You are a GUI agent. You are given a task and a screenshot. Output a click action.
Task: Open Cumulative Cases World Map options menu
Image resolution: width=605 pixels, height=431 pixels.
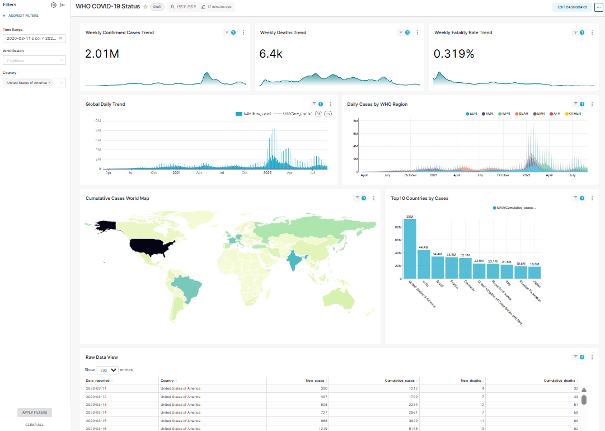click(374, 198)
